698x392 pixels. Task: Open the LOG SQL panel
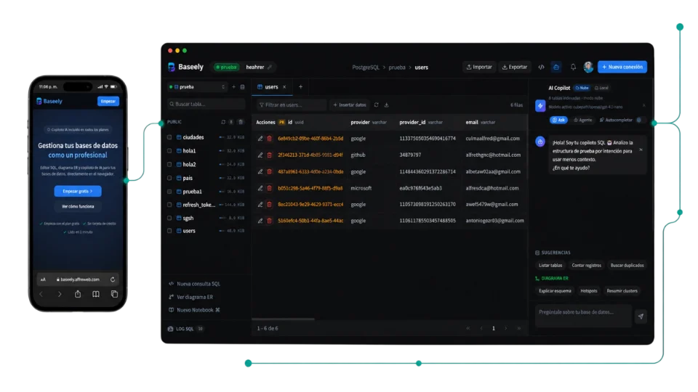coord(185,329)
